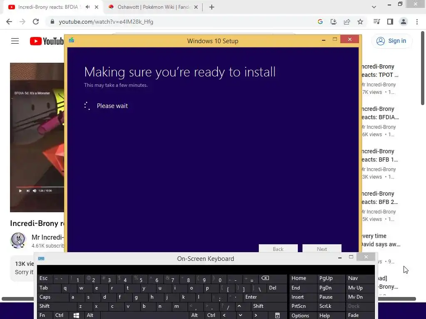Viewport: 426px width, 319px height.
Task: Toggle left Shift on On-Screen Keyboard
Action: tap(57, 306)
